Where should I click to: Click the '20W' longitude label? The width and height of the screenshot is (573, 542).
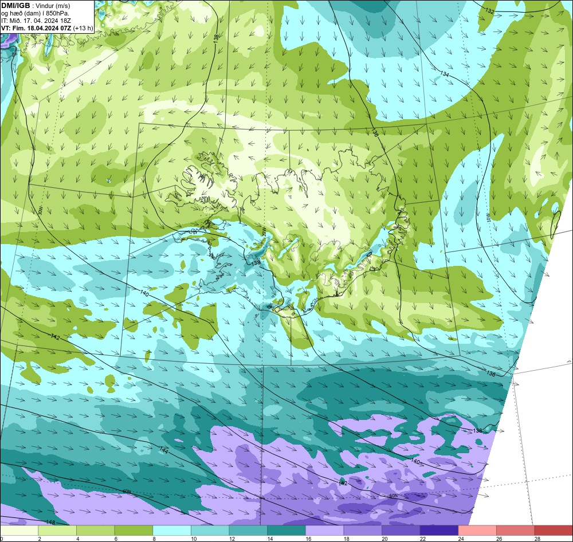pos(264,231)
